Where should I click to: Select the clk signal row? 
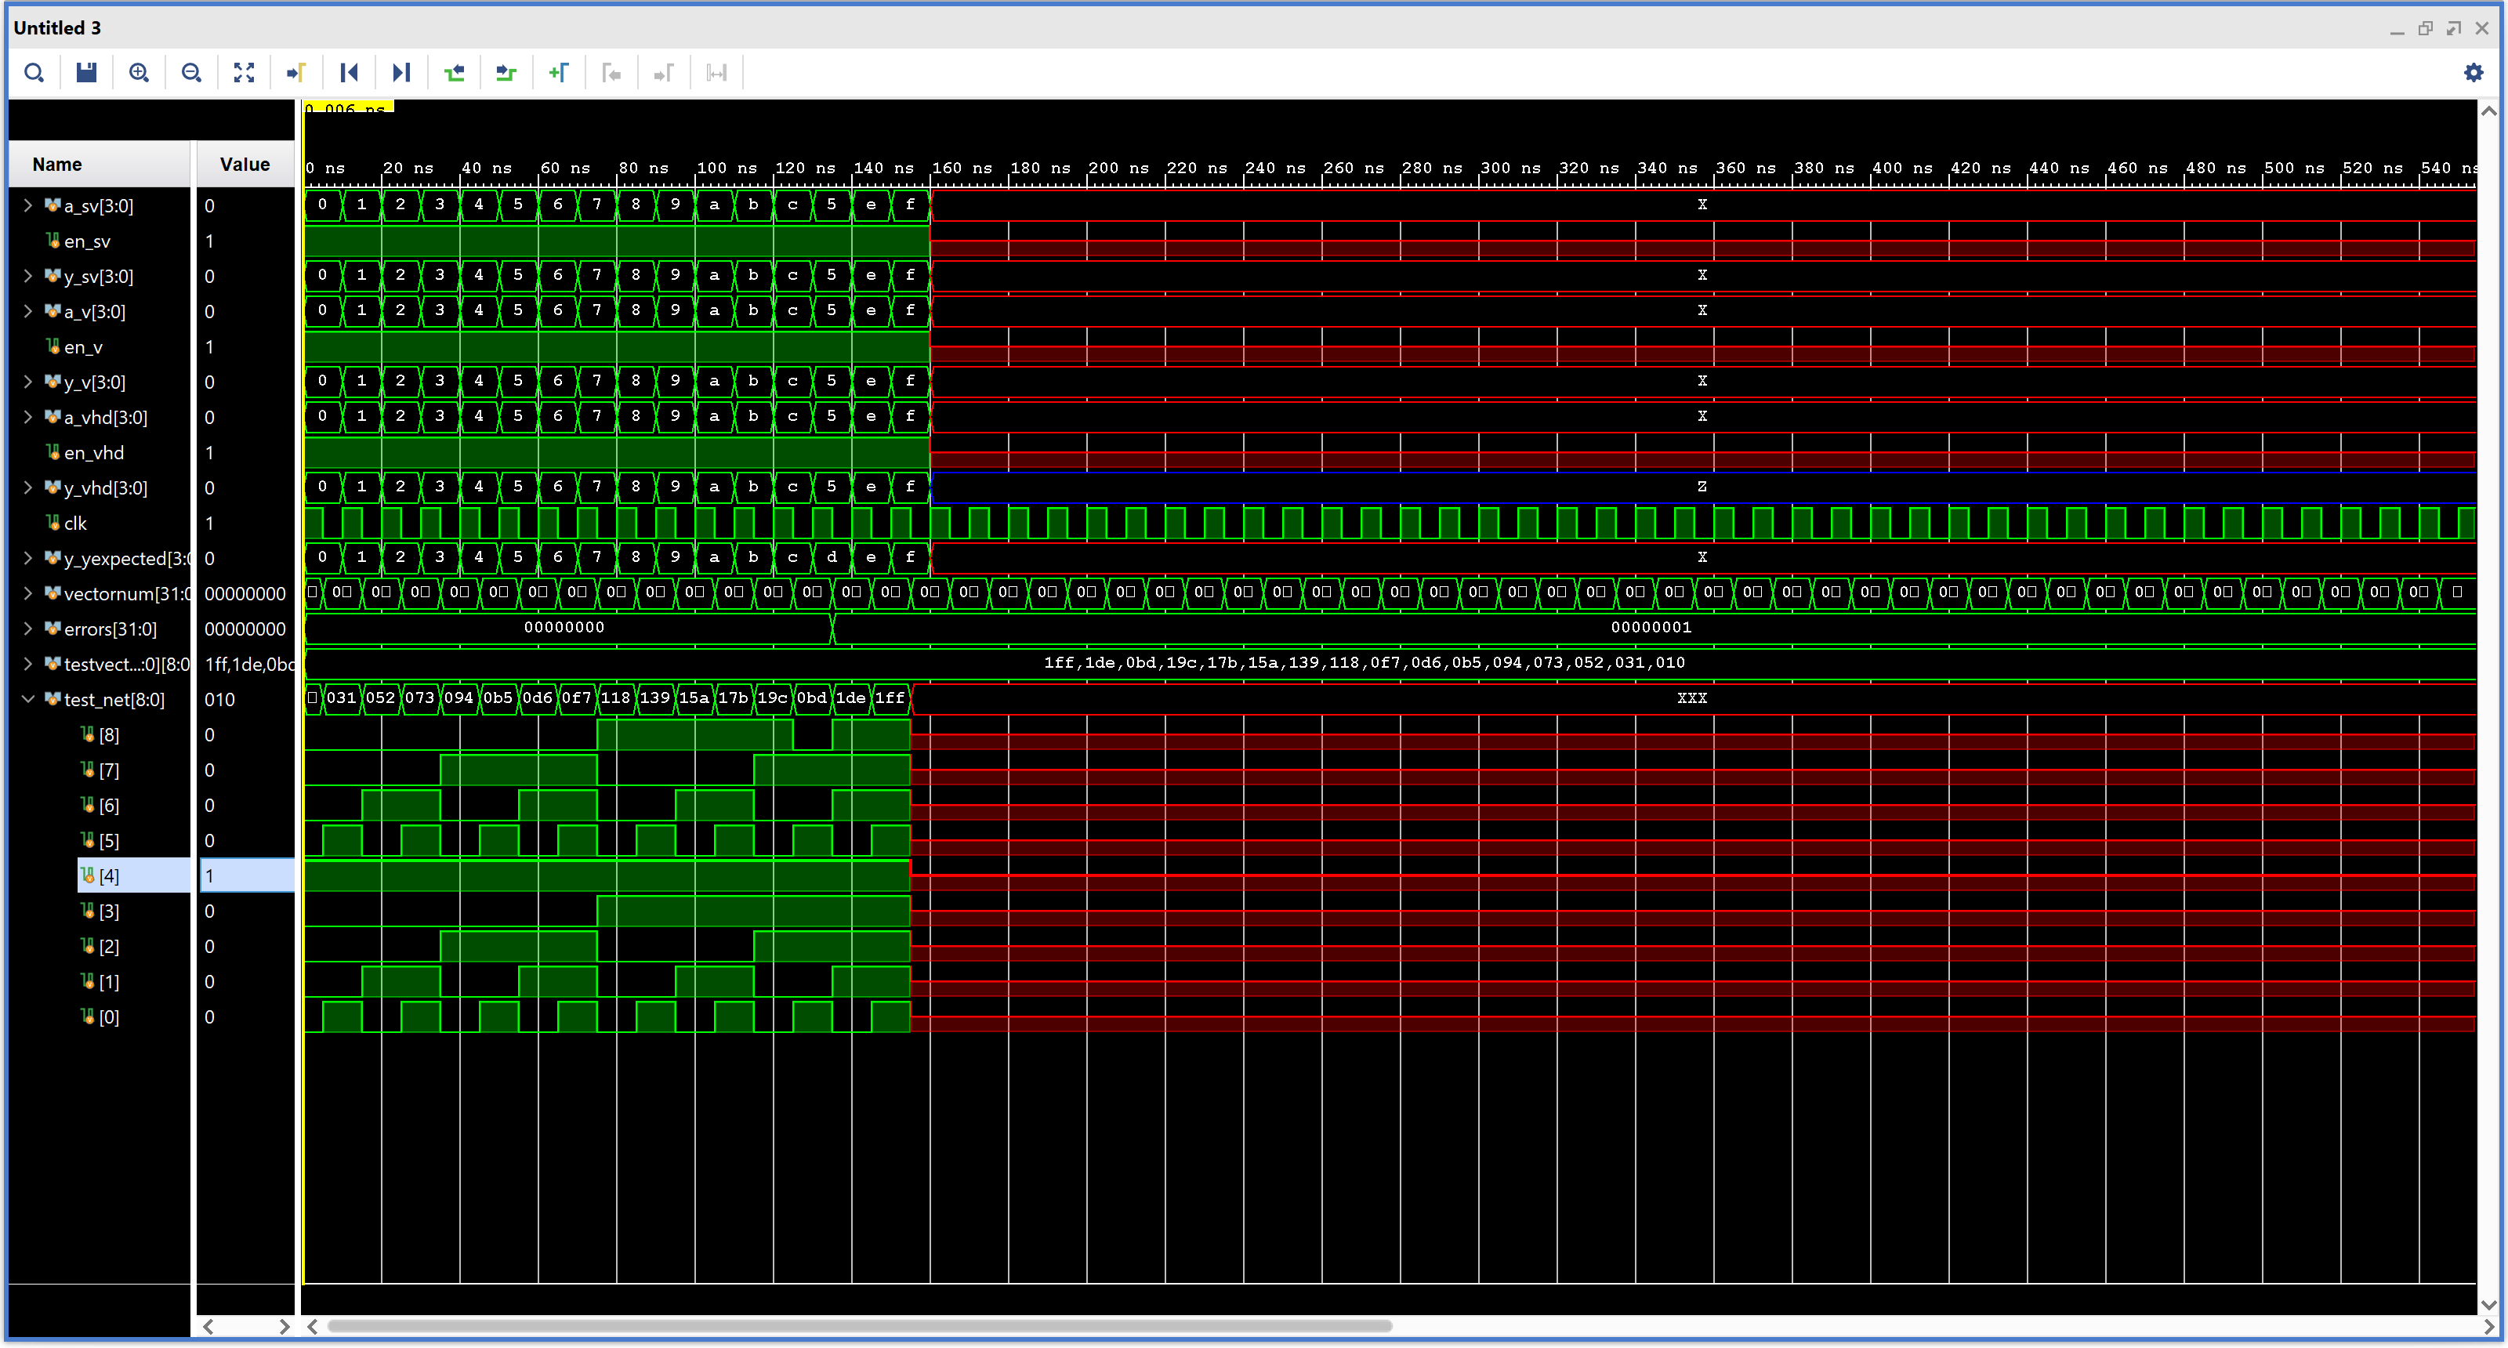(x=76, y=524)
